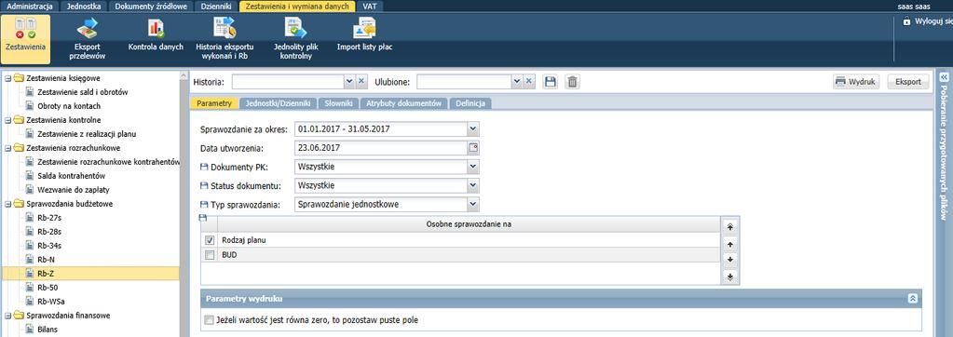953x337 pixels.
Task: Collapse Parametry wydruku panel
Action: [x=912, y=299]
